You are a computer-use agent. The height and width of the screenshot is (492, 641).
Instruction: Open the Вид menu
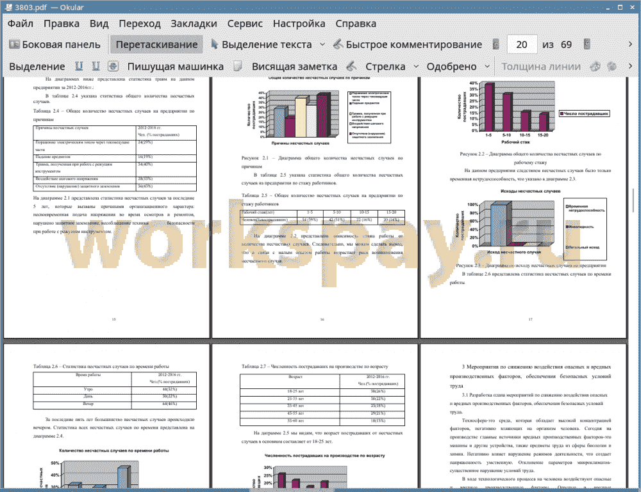(99, 24)
